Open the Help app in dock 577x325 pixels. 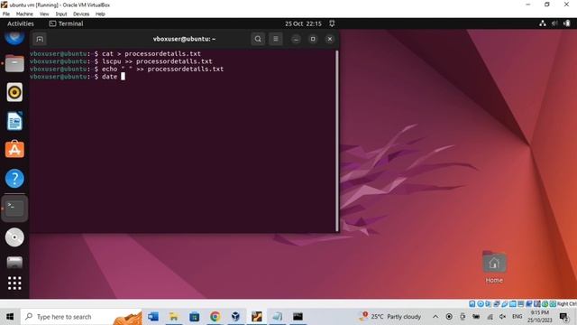pyautogui.click(x=14, y=179)
